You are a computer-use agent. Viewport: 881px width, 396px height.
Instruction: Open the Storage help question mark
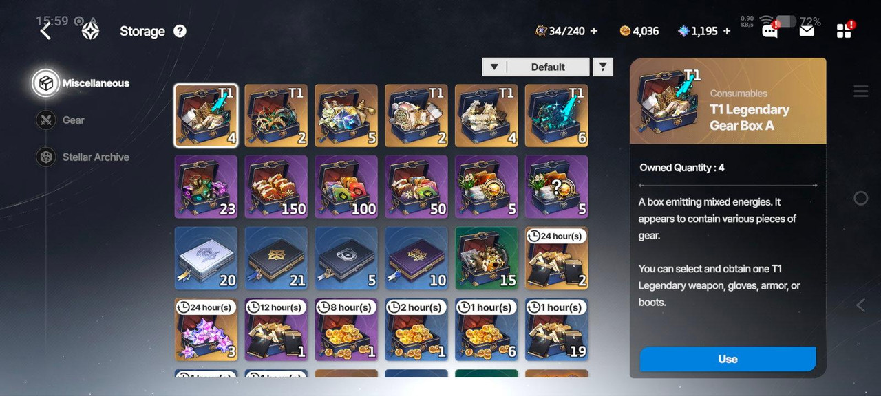pos(180,31)
